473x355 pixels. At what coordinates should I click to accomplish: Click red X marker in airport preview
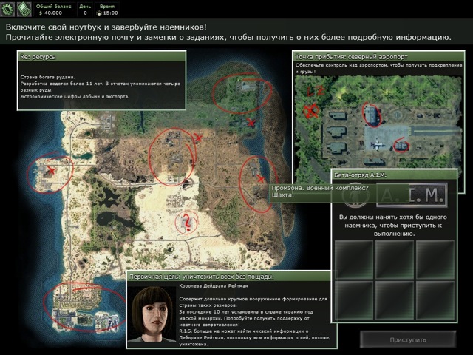311,111
